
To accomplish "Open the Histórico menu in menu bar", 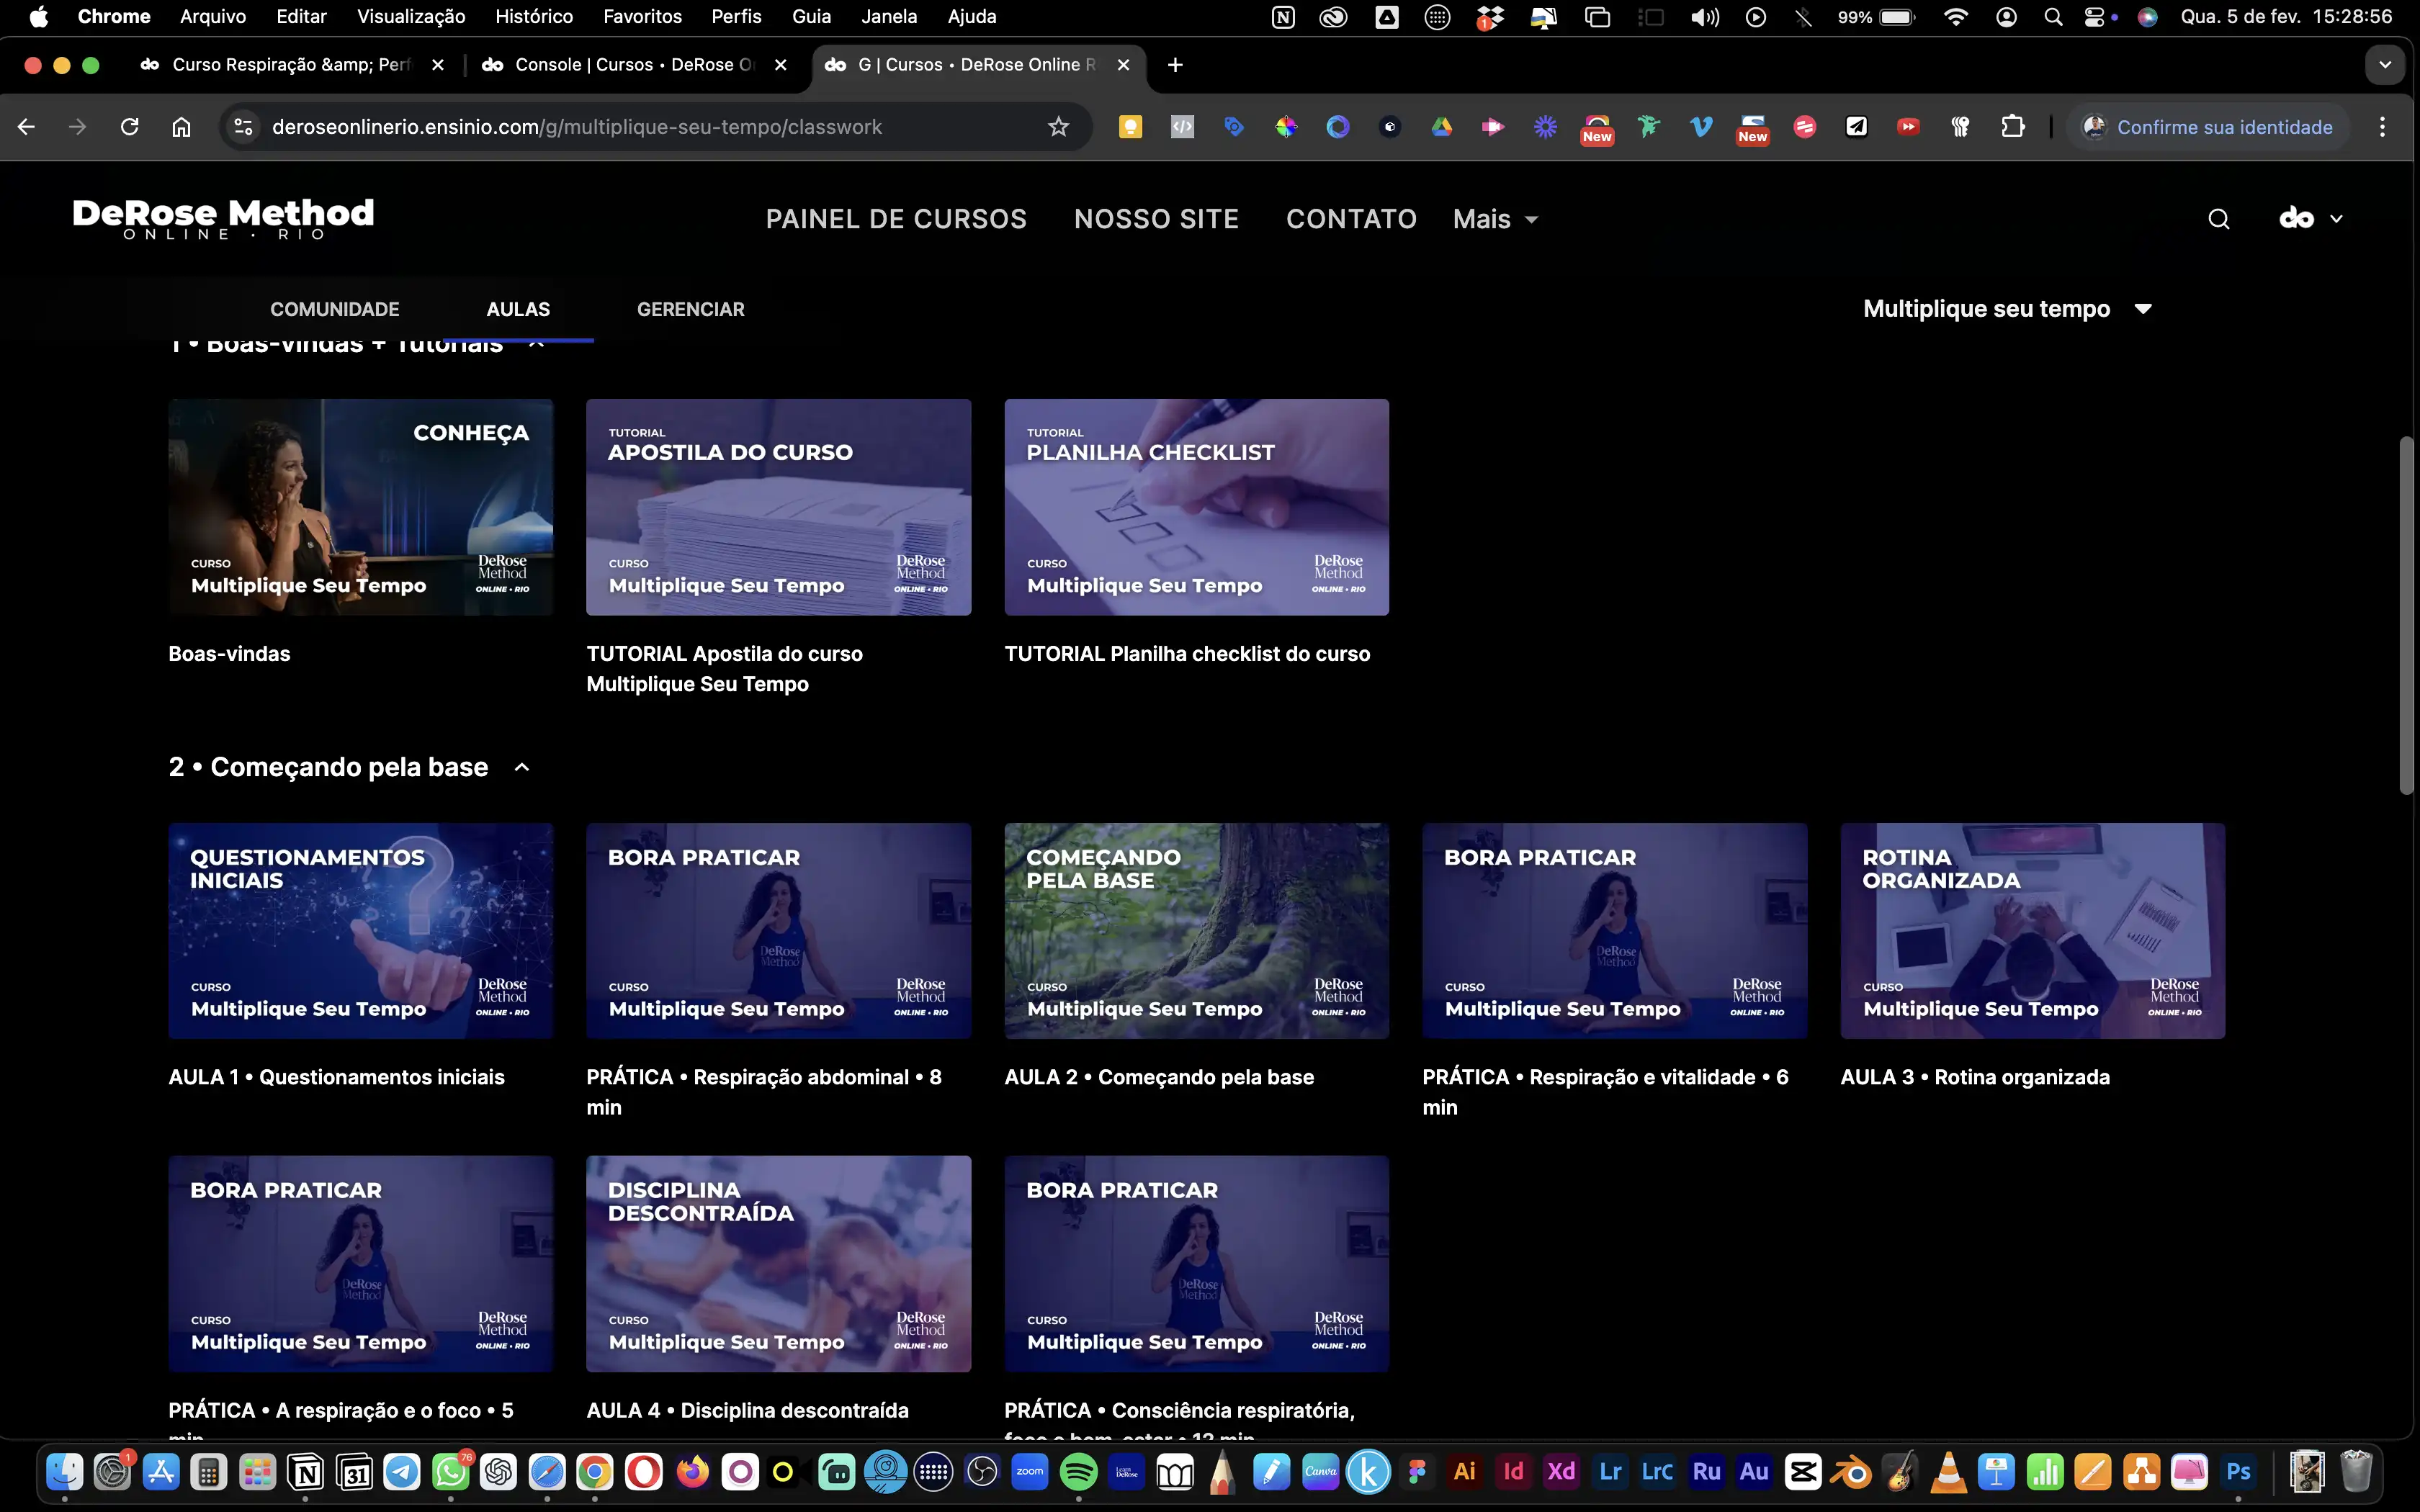I will point(534,16).
